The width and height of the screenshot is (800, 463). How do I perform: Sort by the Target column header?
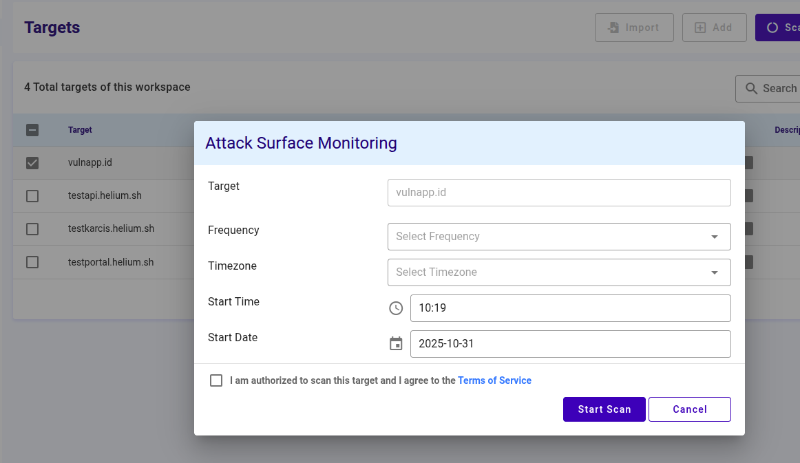(x=79, y=129)
